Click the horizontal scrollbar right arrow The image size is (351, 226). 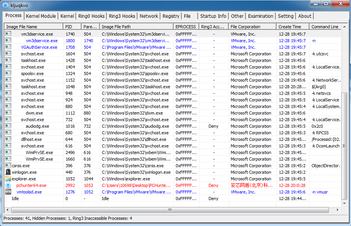point(337,210)
